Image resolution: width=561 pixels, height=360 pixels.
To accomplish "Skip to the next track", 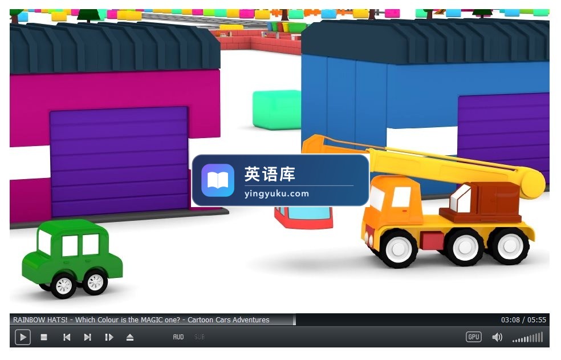I will point(88,337).
